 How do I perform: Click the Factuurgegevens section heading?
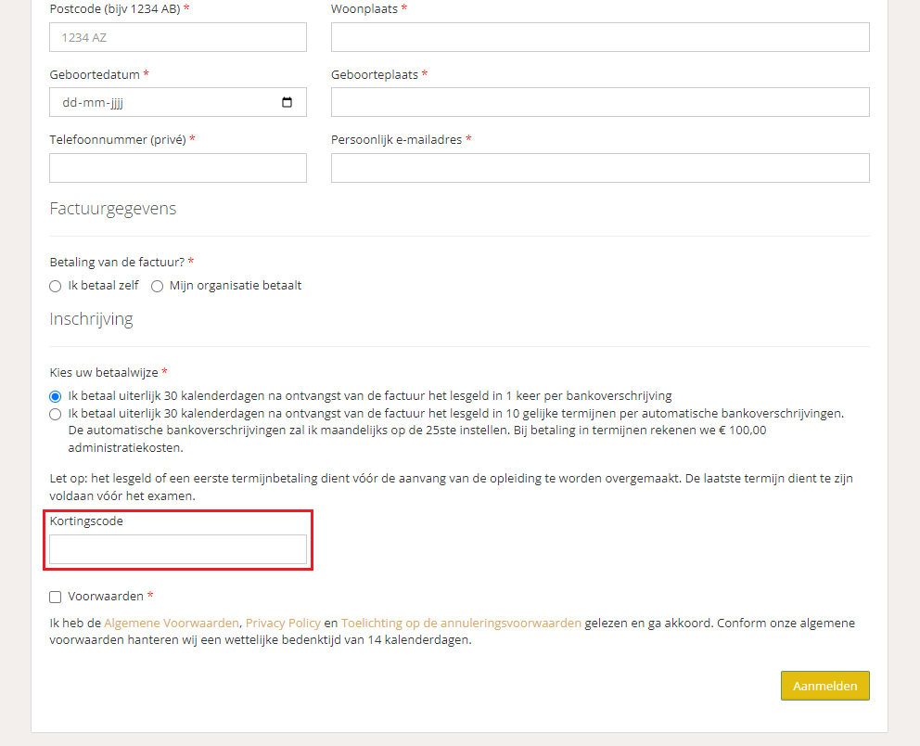(113, 209)
